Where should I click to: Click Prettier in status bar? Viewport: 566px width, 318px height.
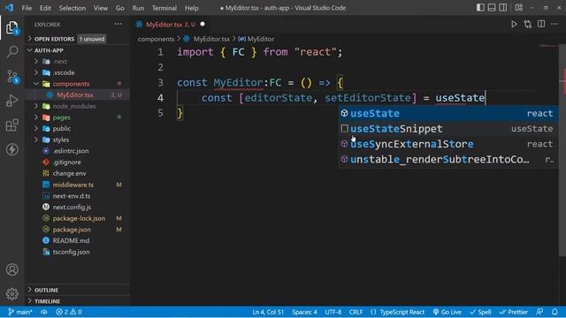(x=514, y=312)
